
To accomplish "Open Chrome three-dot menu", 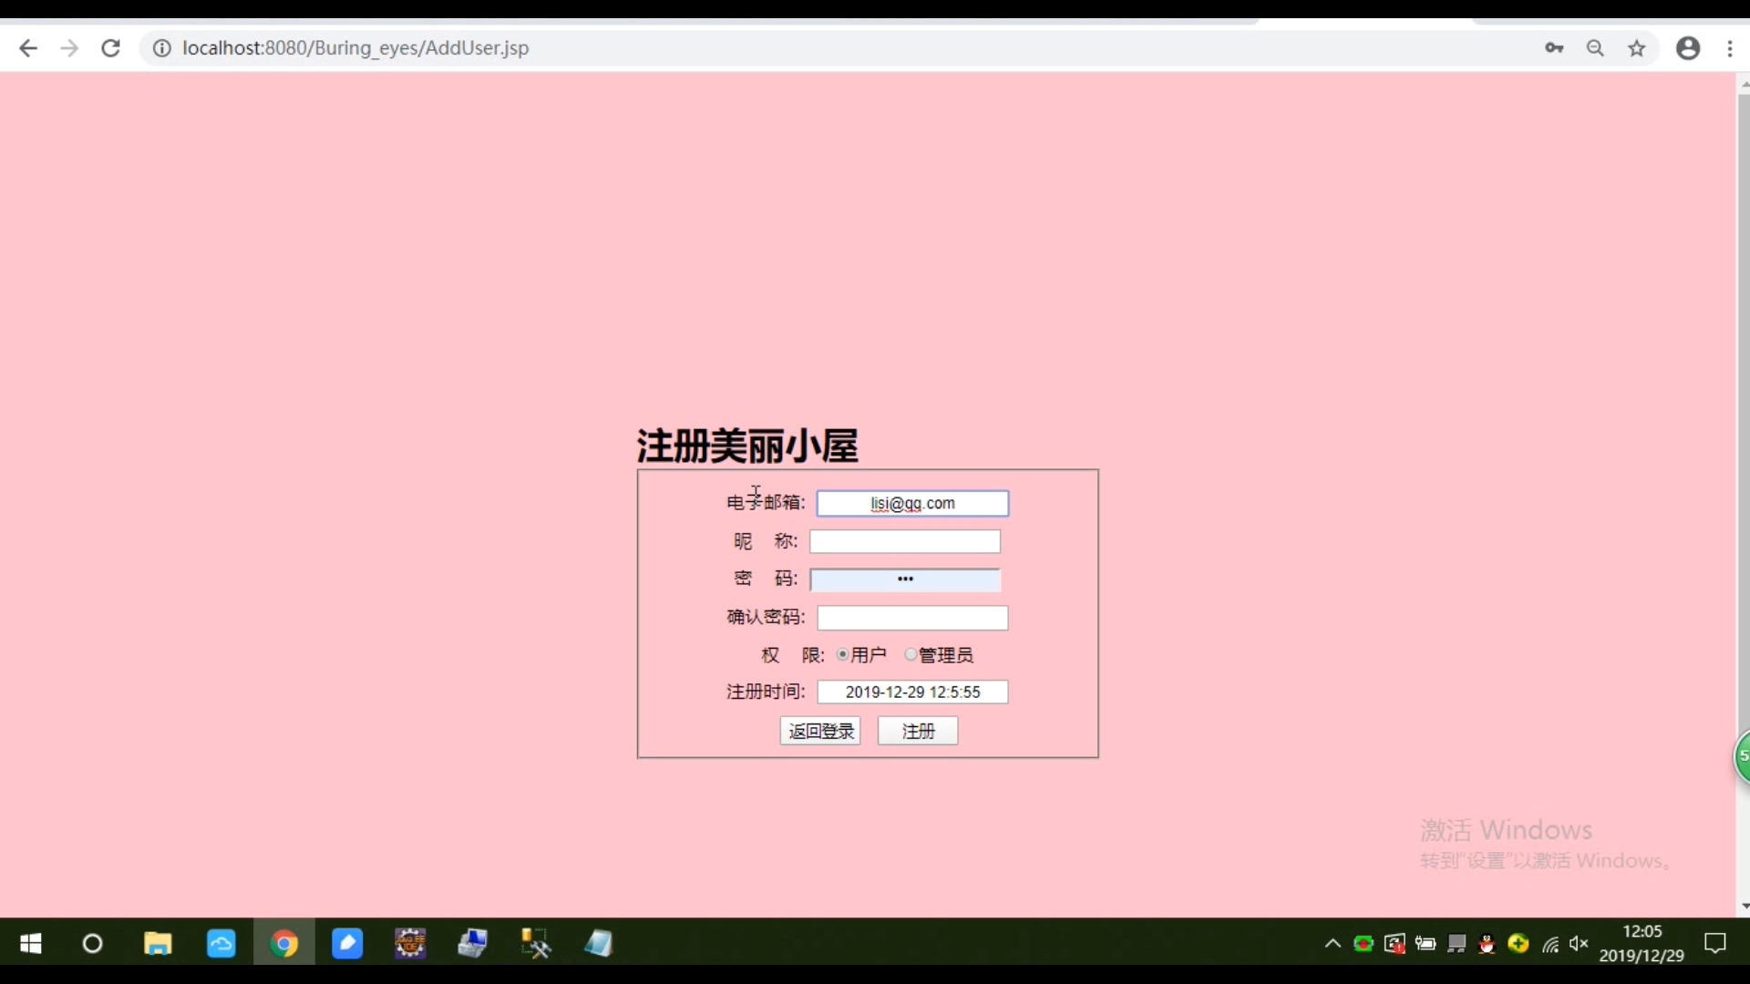I will coord(1730,48).
